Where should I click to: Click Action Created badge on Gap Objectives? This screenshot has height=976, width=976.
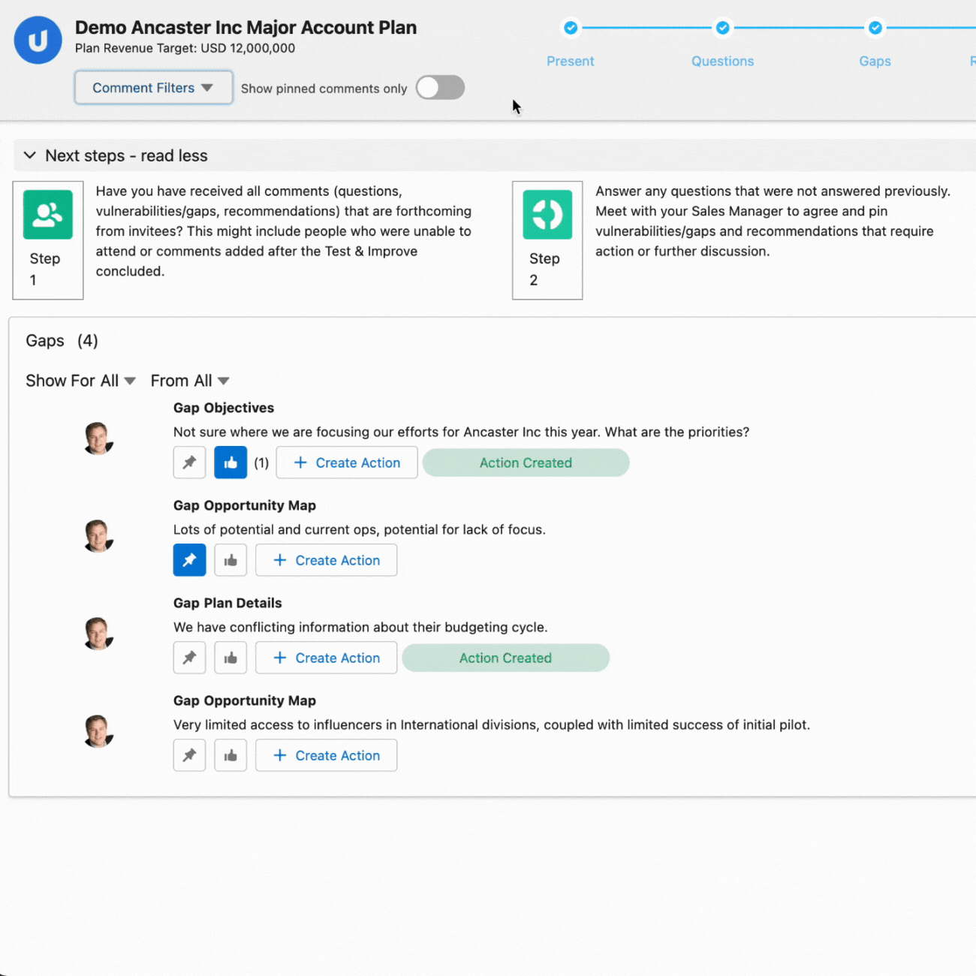tap(526, 462)
